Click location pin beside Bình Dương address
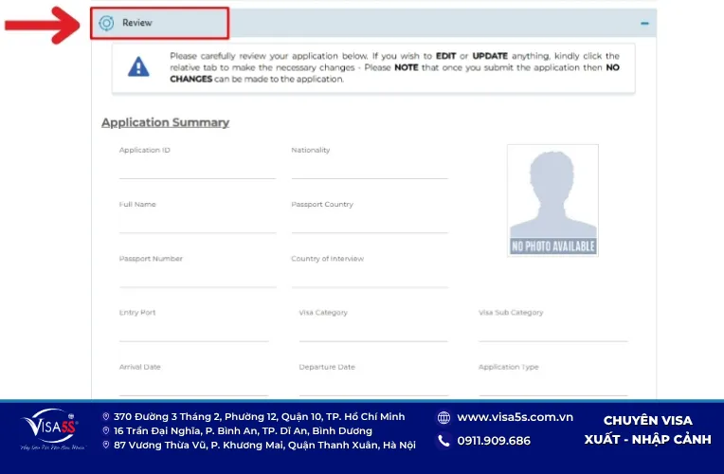The image size is (724, 474). (106, 430)
